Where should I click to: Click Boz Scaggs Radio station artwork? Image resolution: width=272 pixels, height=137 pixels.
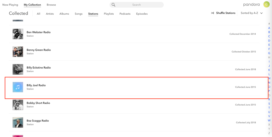point(18,122)
